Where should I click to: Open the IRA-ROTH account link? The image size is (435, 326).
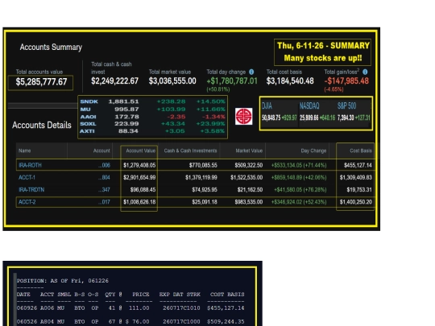coord(30,165)
